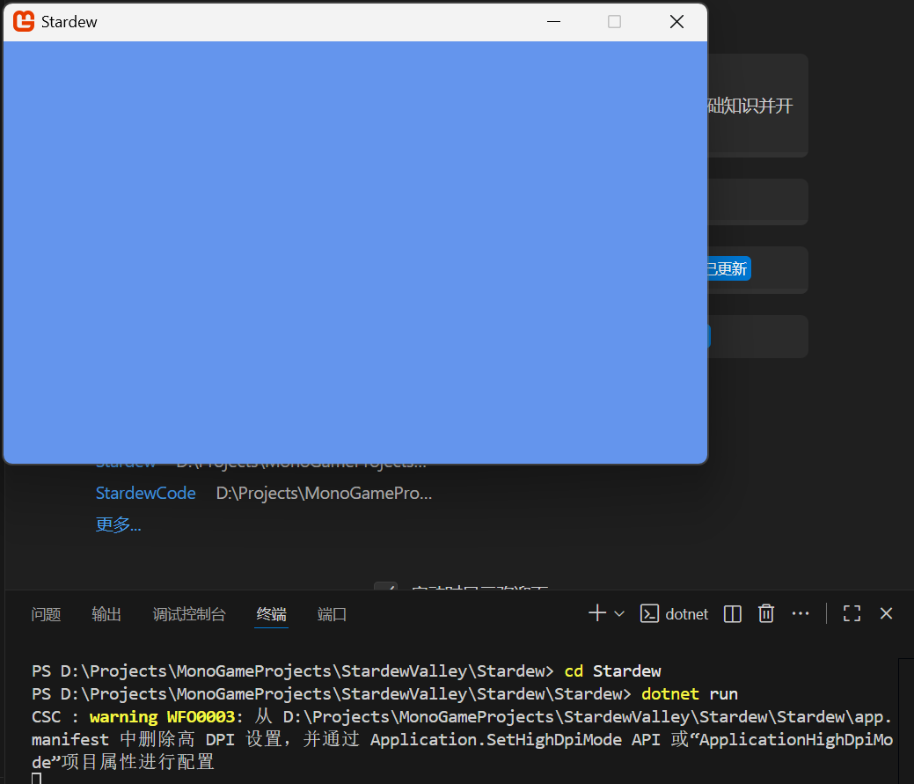Minimize the Stardew game window

click(x=553, y=22)
